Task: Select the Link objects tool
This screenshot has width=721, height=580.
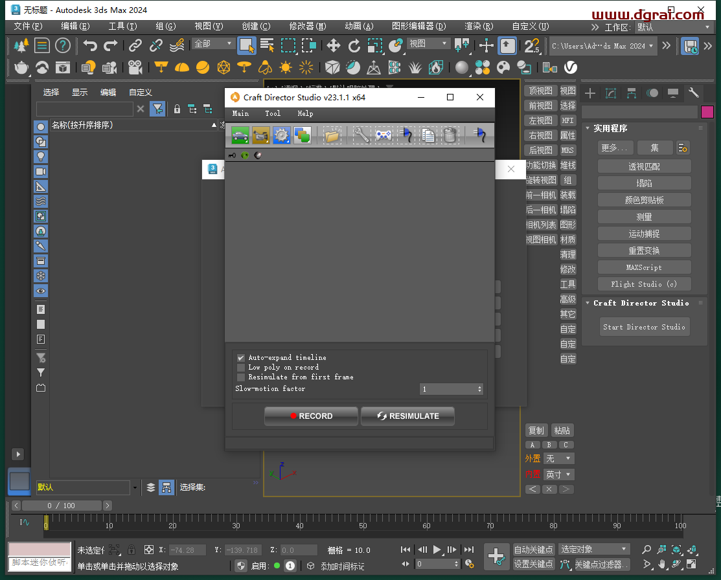Action: [135, 45]
